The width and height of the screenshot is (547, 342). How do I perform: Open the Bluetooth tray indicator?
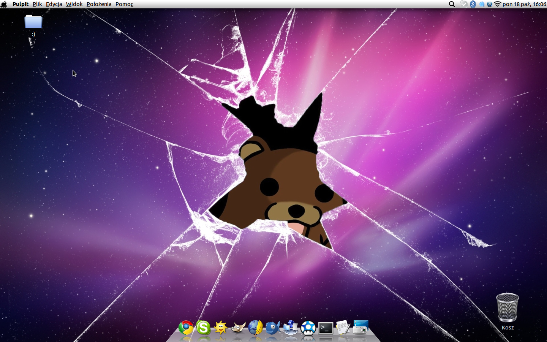pyautogui.click(x=473, y=4)
